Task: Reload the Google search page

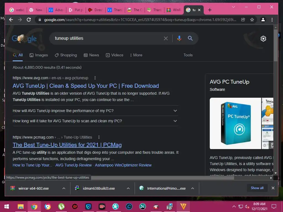Action: coord(29,20)
